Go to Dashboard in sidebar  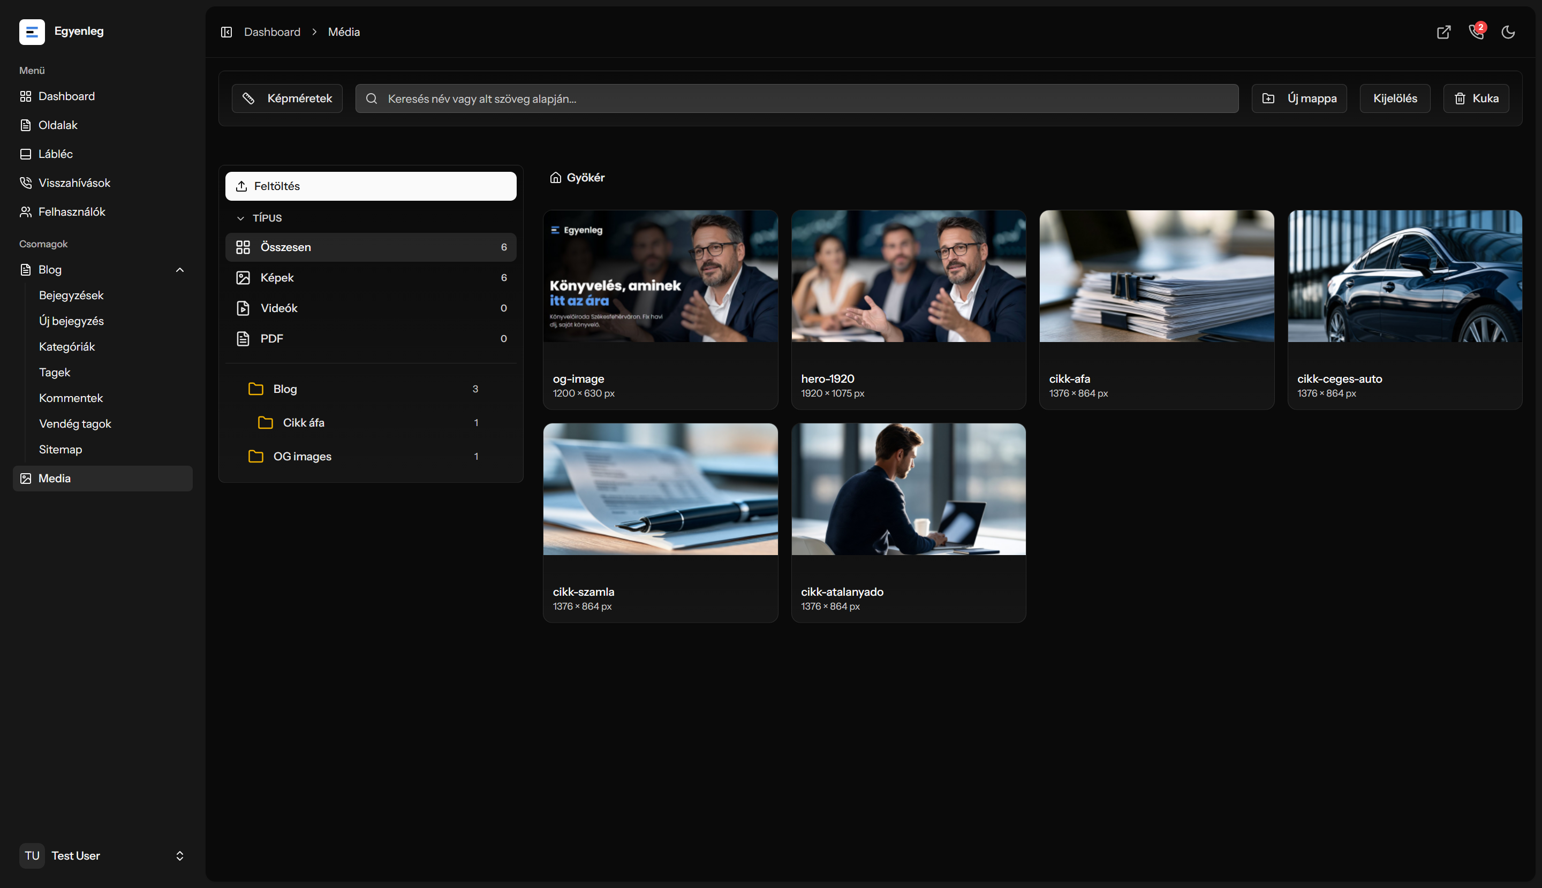102,96
